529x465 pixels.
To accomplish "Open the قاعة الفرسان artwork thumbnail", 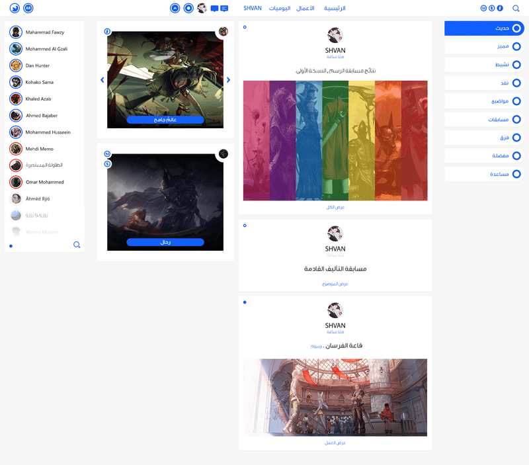I will [x=335, y=398].
